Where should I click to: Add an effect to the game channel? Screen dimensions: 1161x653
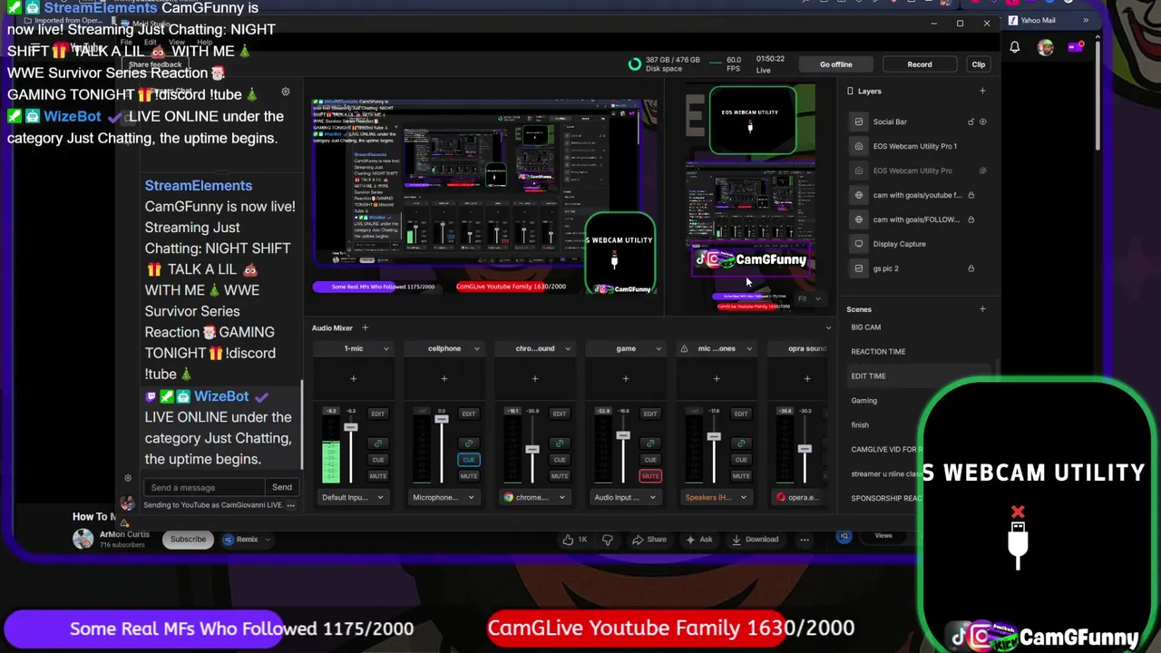click(x=625, y=378)
